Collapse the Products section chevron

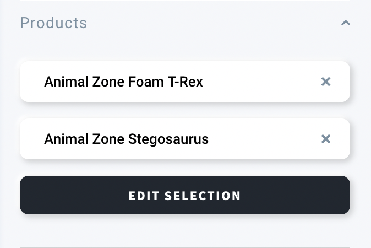[x=346, y=23]
